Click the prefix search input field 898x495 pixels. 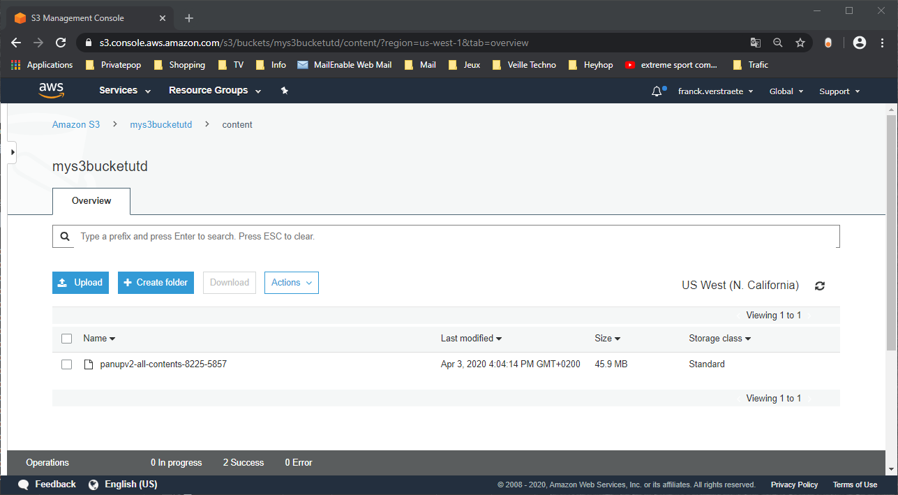446,237
